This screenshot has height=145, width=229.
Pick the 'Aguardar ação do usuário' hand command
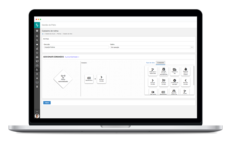pyautogui.click(x=185, y=71)
